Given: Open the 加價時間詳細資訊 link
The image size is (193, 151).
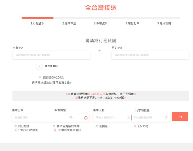Looking at the screenshot, I should coord(69,130).
